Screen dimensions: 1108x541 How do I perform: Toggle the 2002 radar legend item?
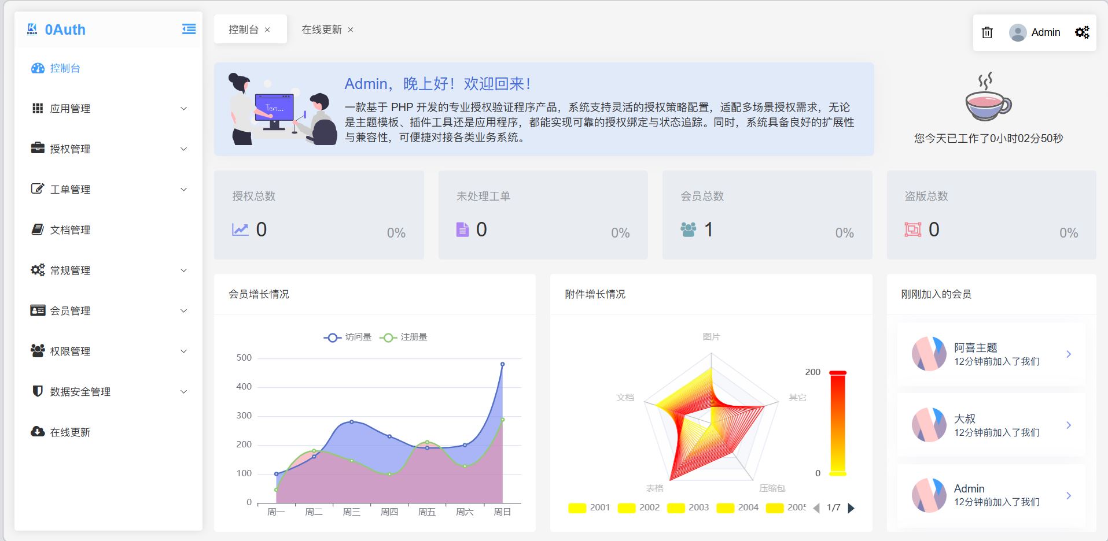(639, 507)
